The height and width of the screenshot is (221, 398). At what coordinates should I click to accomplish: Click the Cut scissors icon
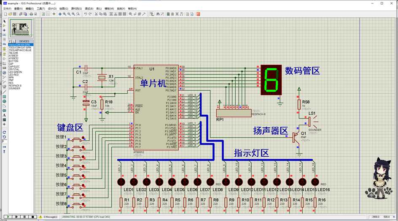tap(96, 14)
